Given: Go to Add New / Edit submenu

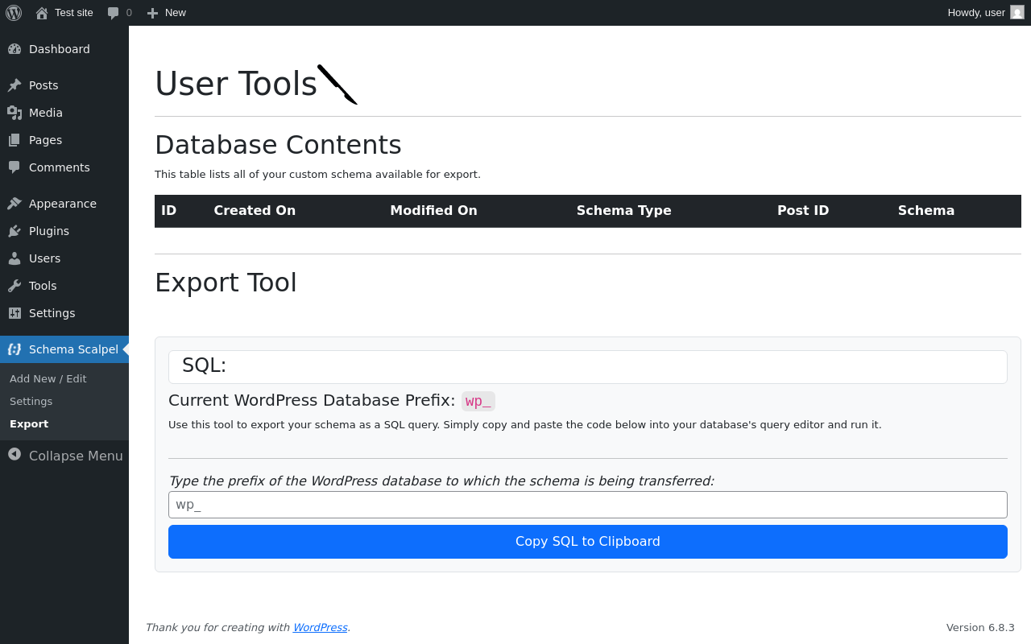Looking at the screenshot, I should (48, 378).
